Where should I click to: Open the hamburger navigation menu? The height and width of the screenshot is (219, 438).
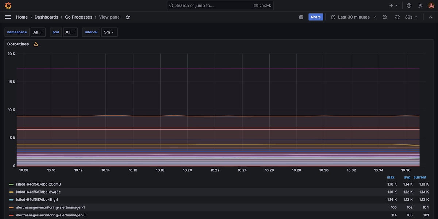(8, 17)
